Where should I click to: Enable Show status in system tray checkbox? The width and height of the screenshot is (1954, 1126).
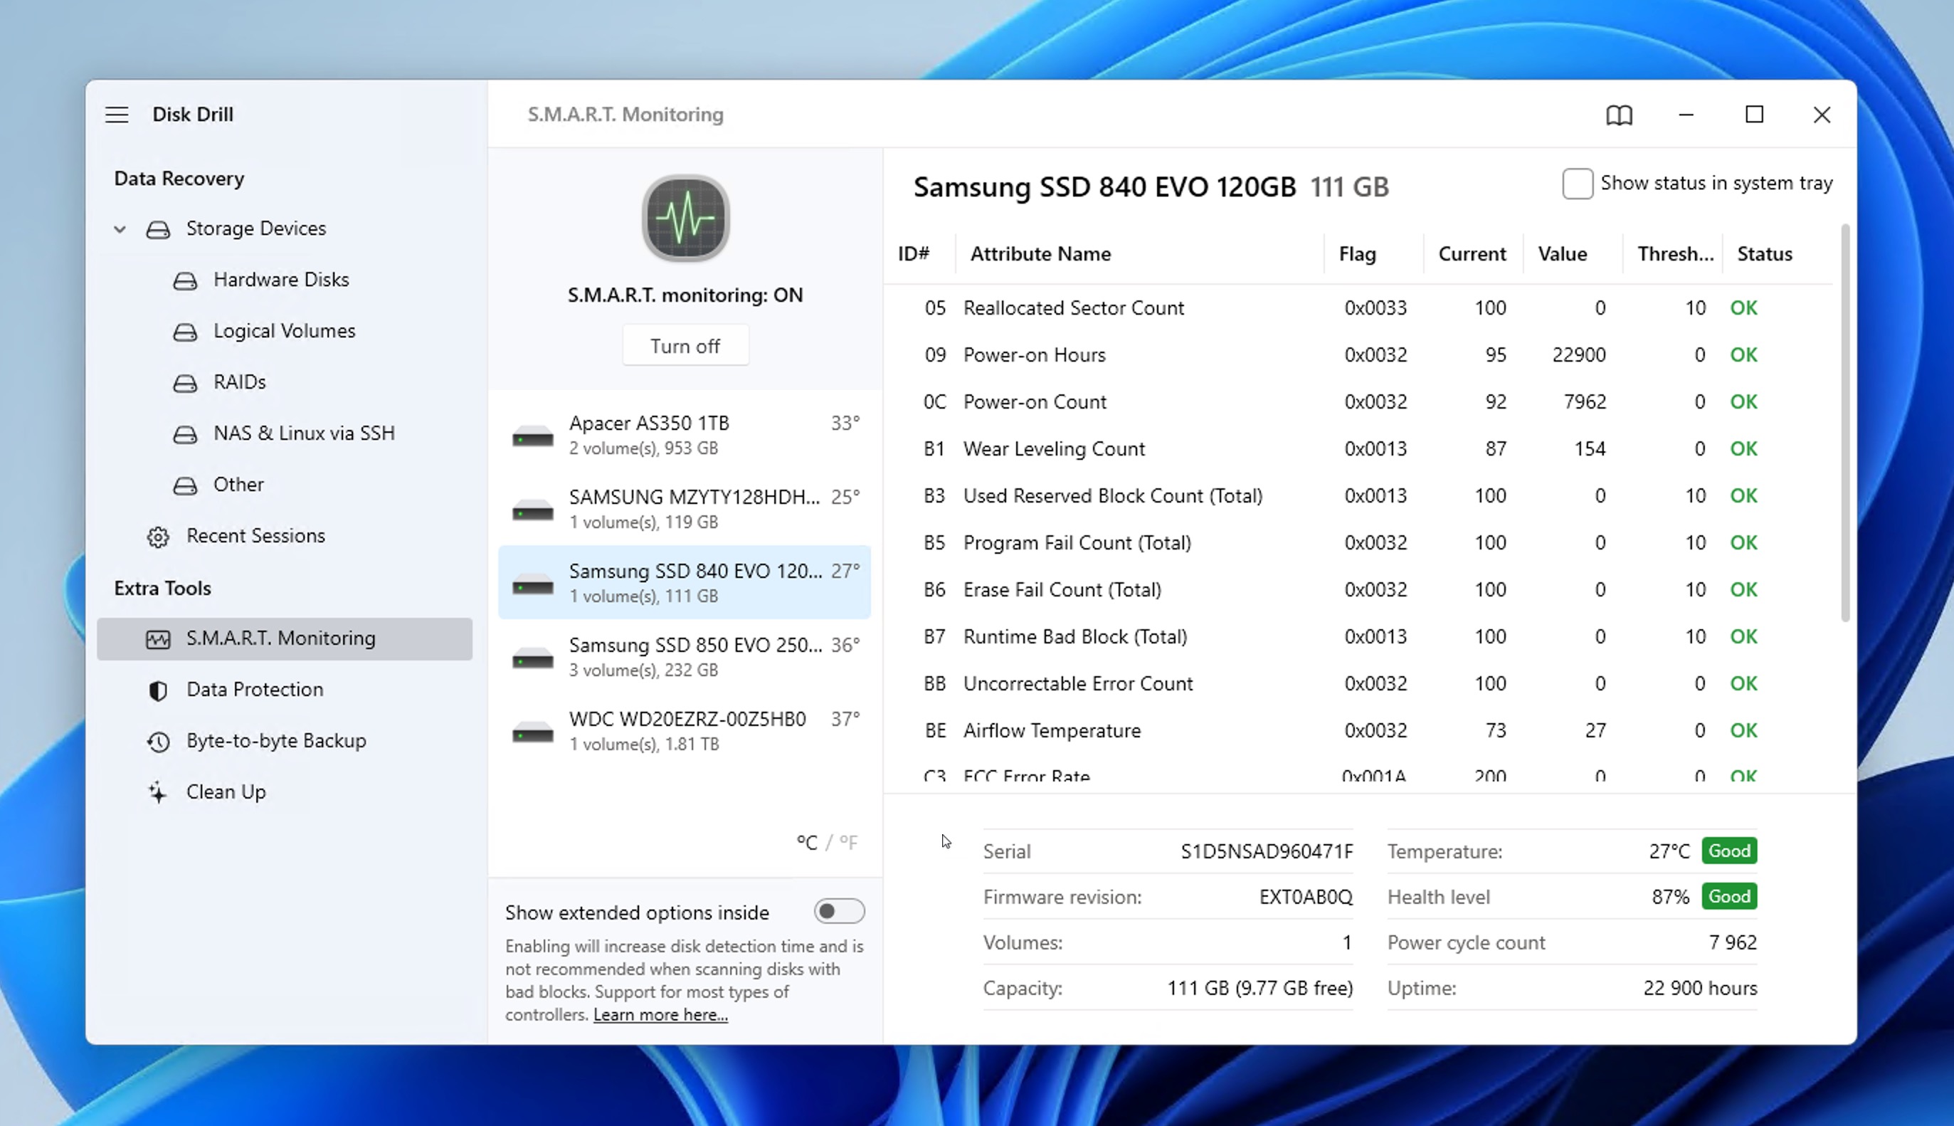pos(1577,184)
